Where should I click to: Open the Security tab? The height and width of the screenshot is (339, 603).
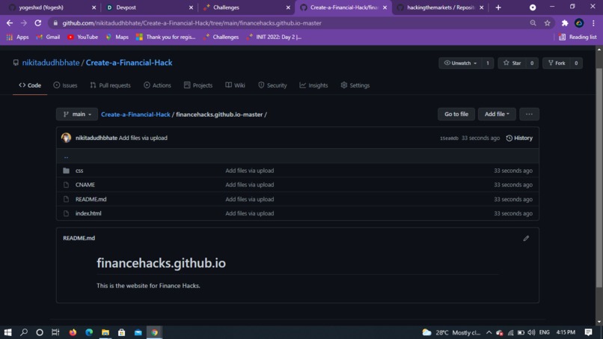pos(272,85)
